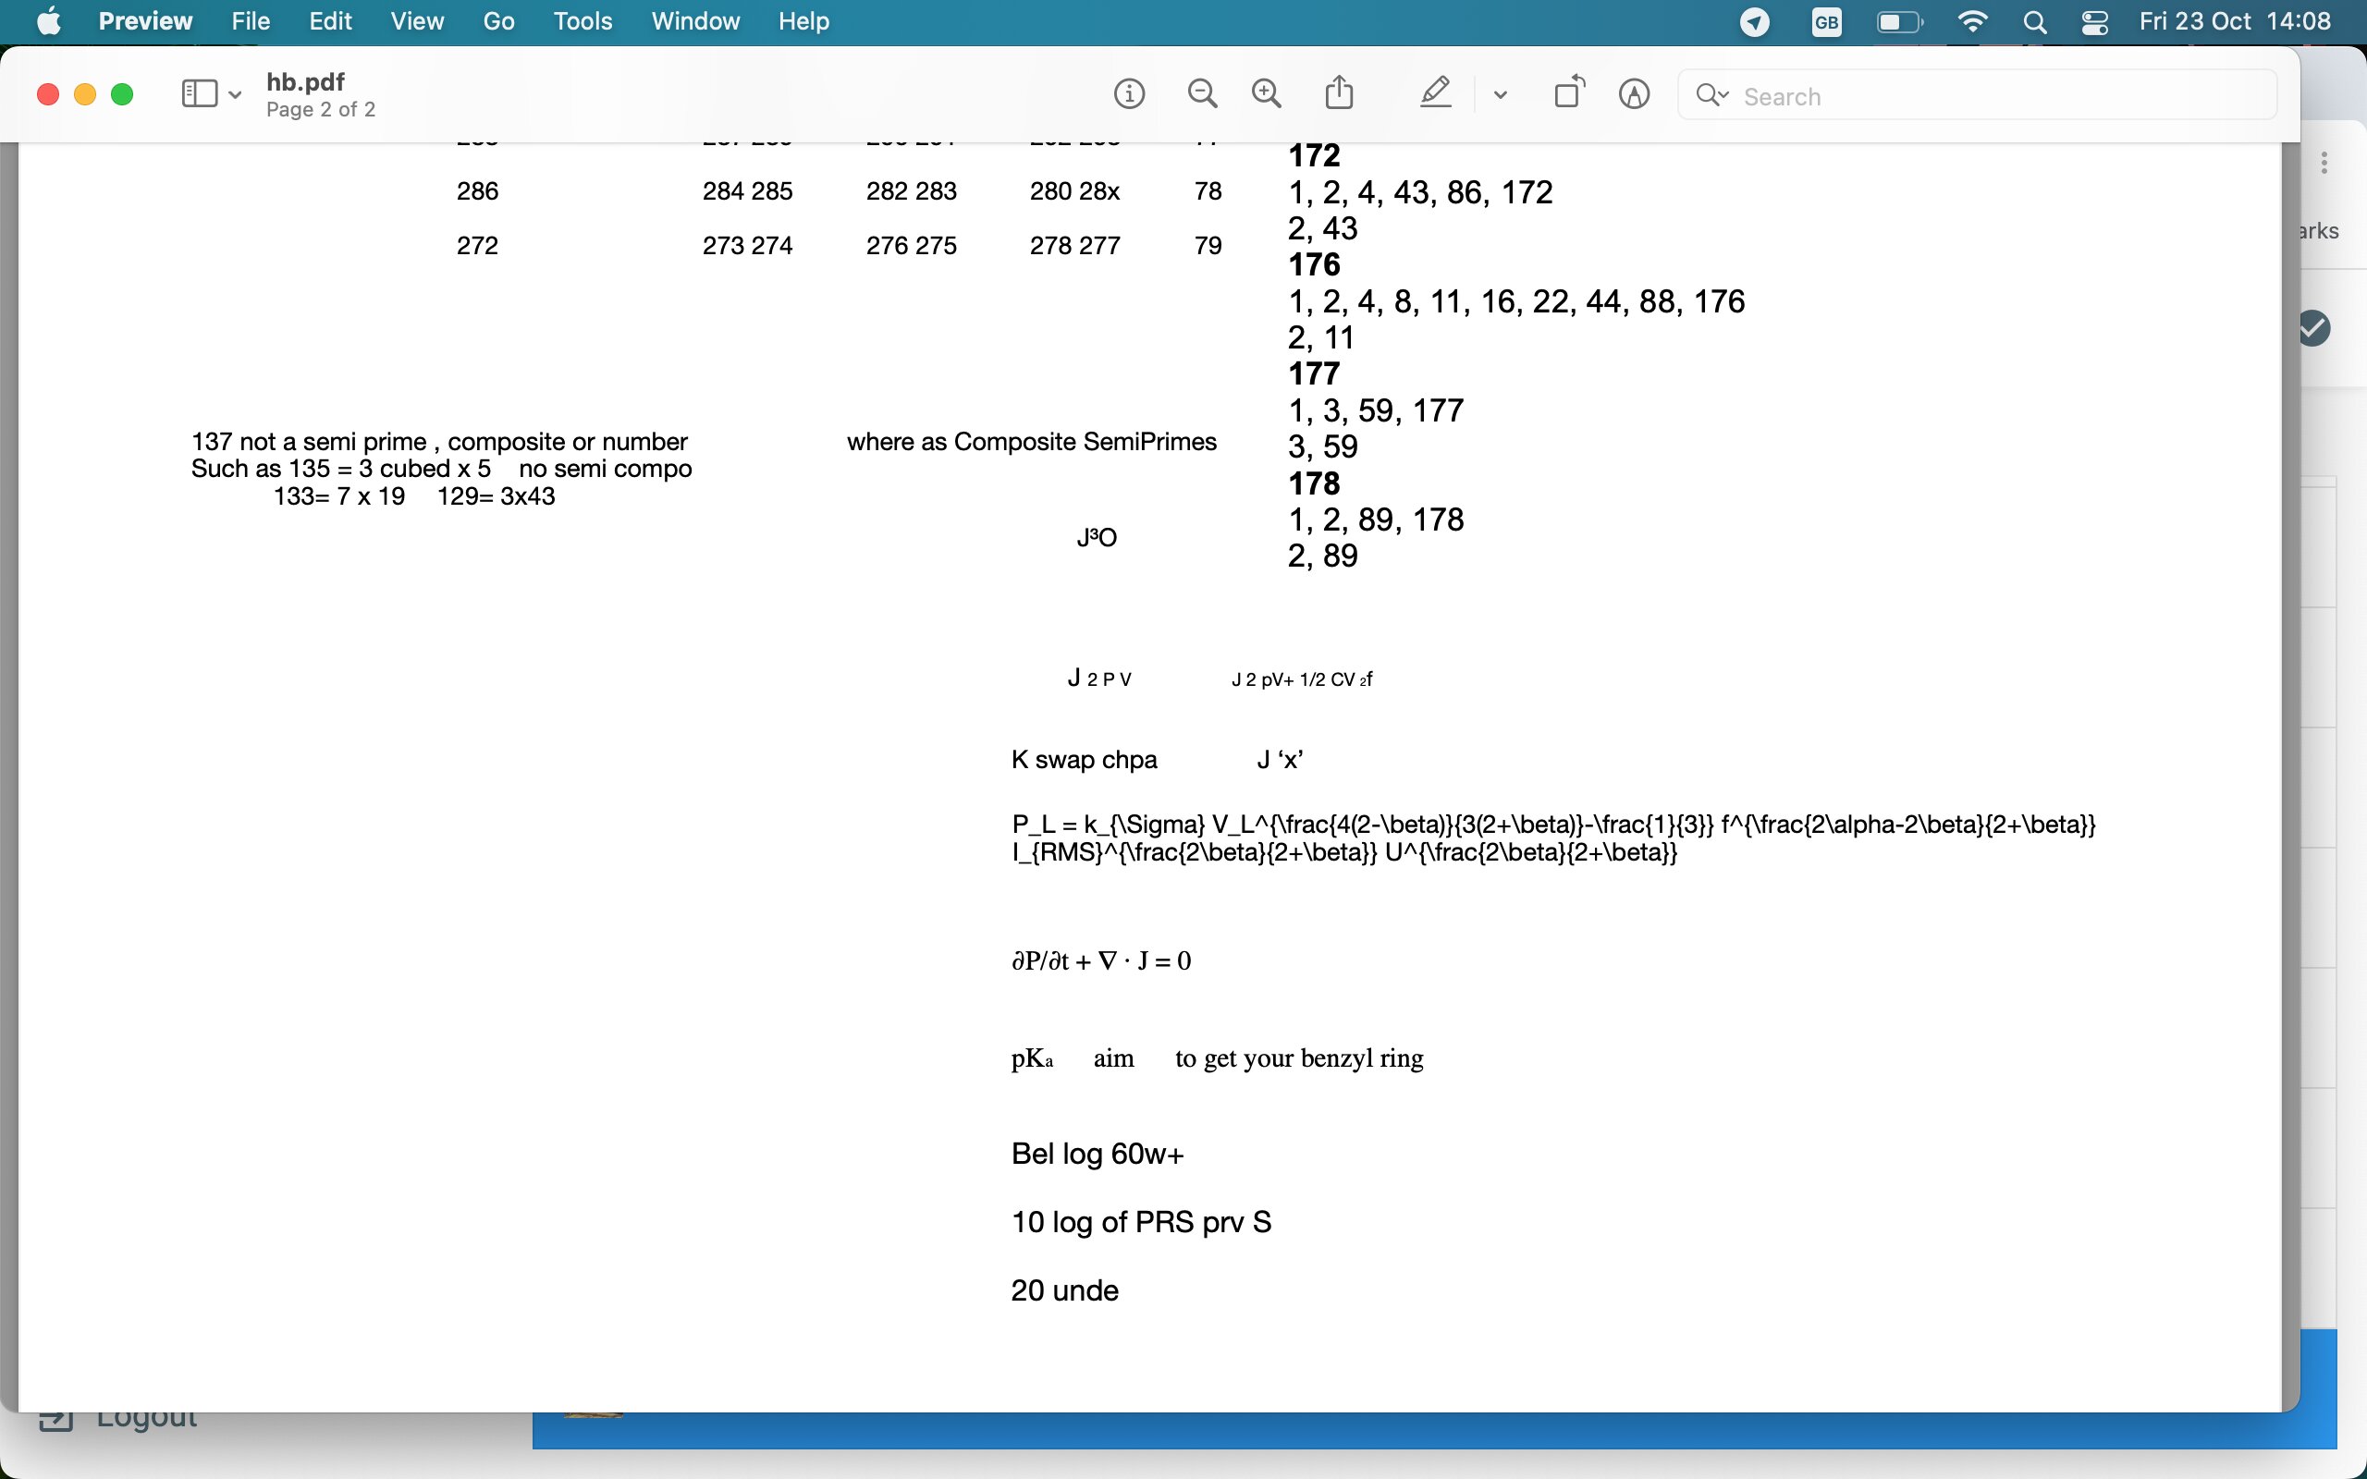Click the text '137 not a semi prime'
Image resolution: width=2367 pixels, height=1479 pixels.
308,442
